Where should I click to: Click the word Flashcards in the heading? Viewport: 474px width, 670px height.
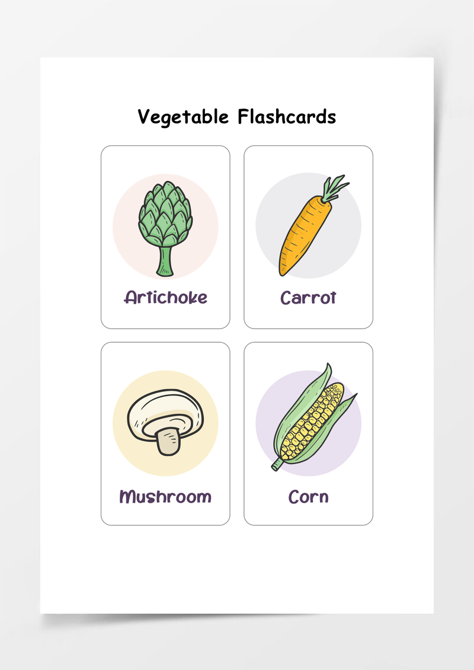click(x=287, y=116)
